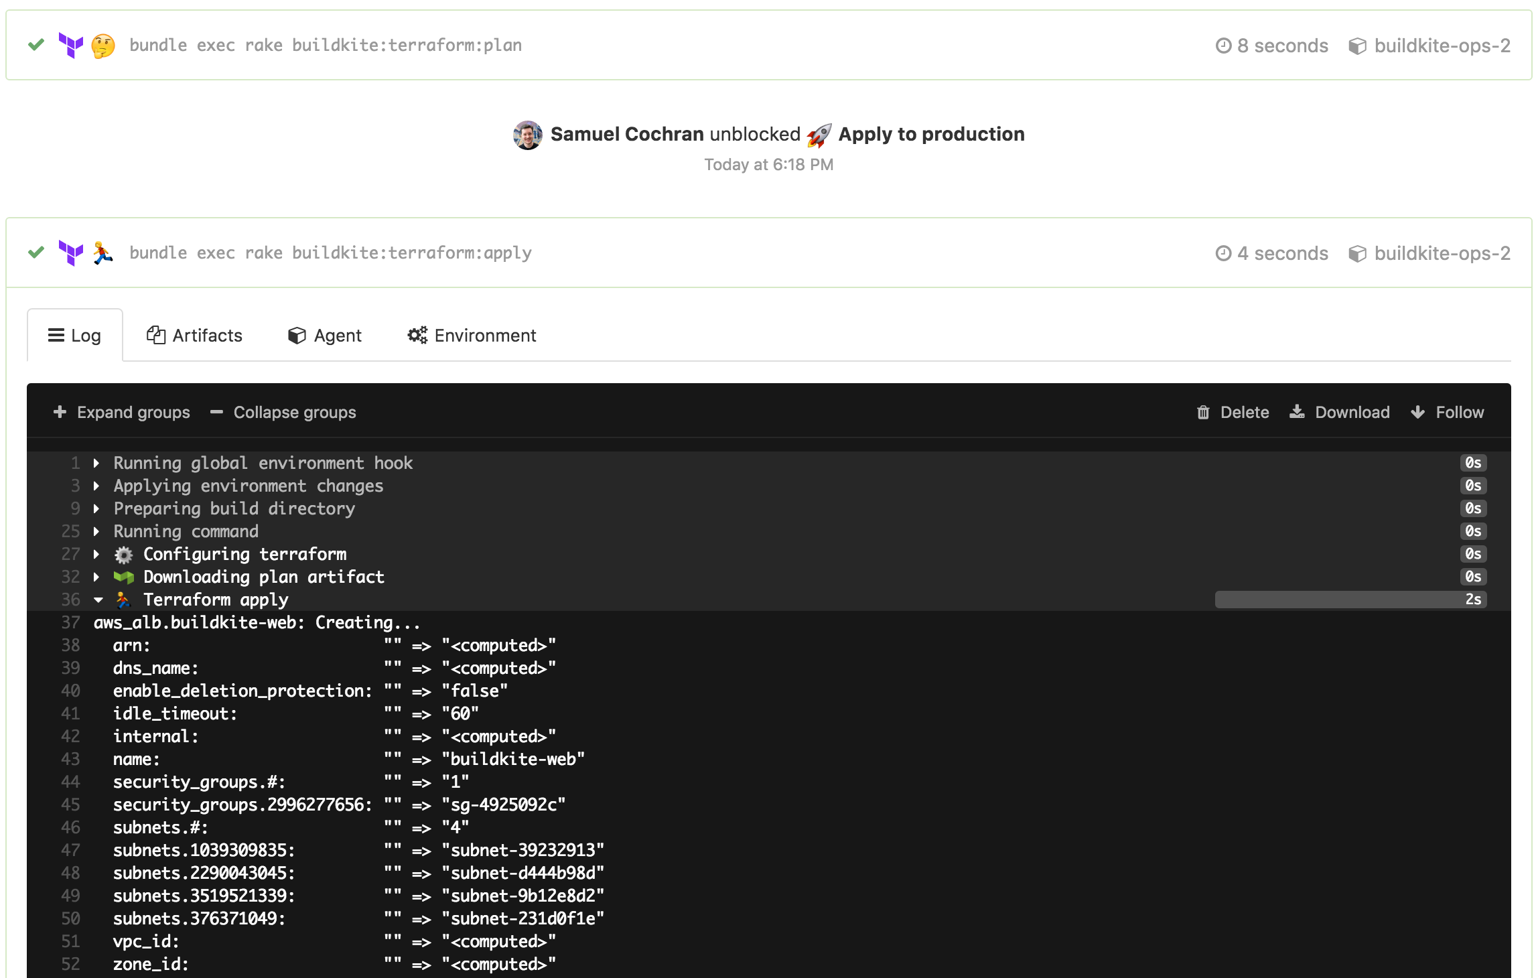1538x978 pixels.
Task: Click the Follow down-arrow icon
Action: tap(1417, 413)
